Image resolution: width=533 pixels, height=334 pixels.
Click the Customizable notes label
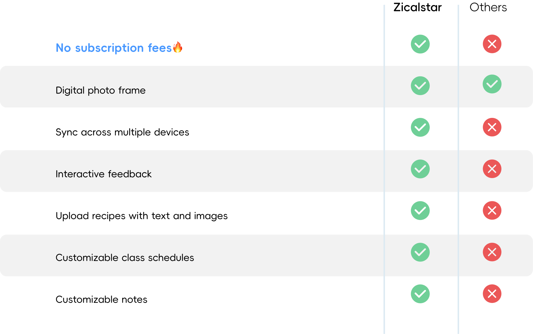tap(101, 299)
